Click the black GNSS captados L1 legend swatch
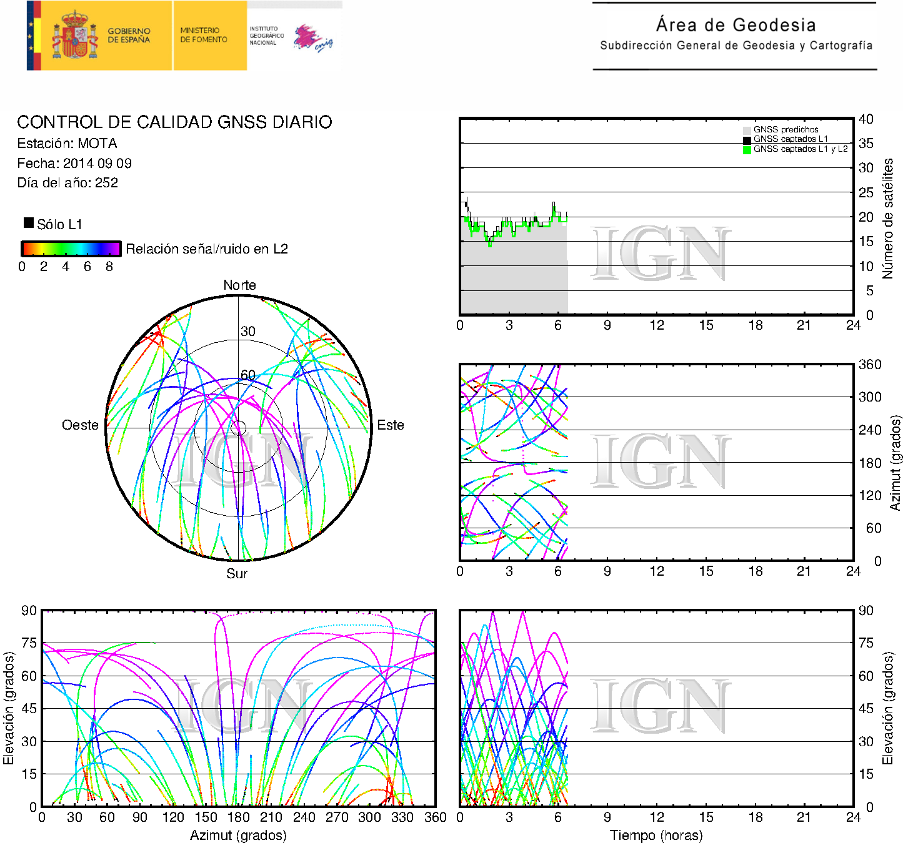Viewport: 903px width, 843px height. (747, 140)
